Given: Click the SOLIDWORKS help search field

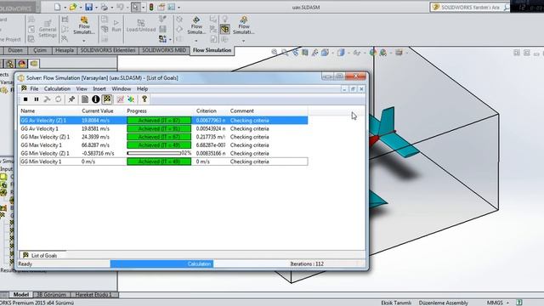Looking at the screenshot, I should (x=470, y=7).
